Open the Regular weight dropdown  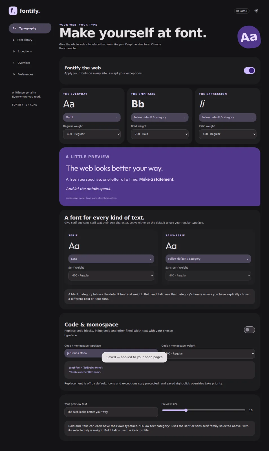tap(92, 134)
